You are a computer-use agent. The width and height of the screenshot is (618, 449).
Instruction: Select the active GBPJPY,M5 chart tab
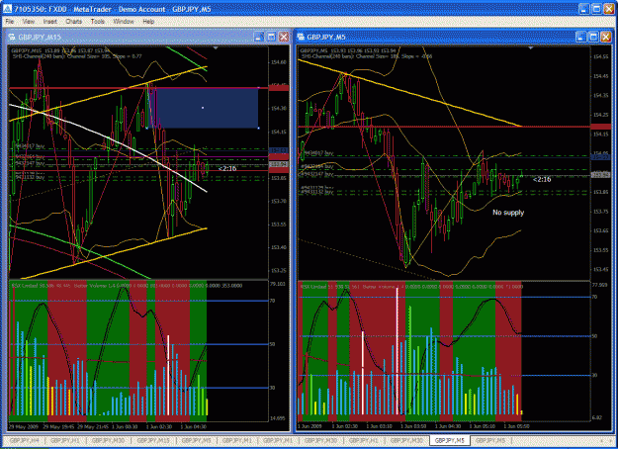(x=450, y=440)
